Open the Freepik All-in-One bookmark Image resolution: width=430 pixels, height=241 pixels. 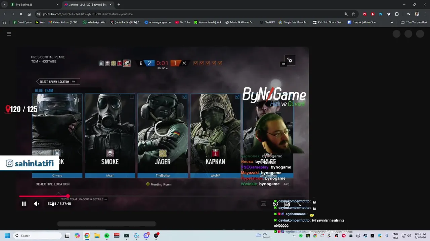pyautogui.click(x=362, y=22)
